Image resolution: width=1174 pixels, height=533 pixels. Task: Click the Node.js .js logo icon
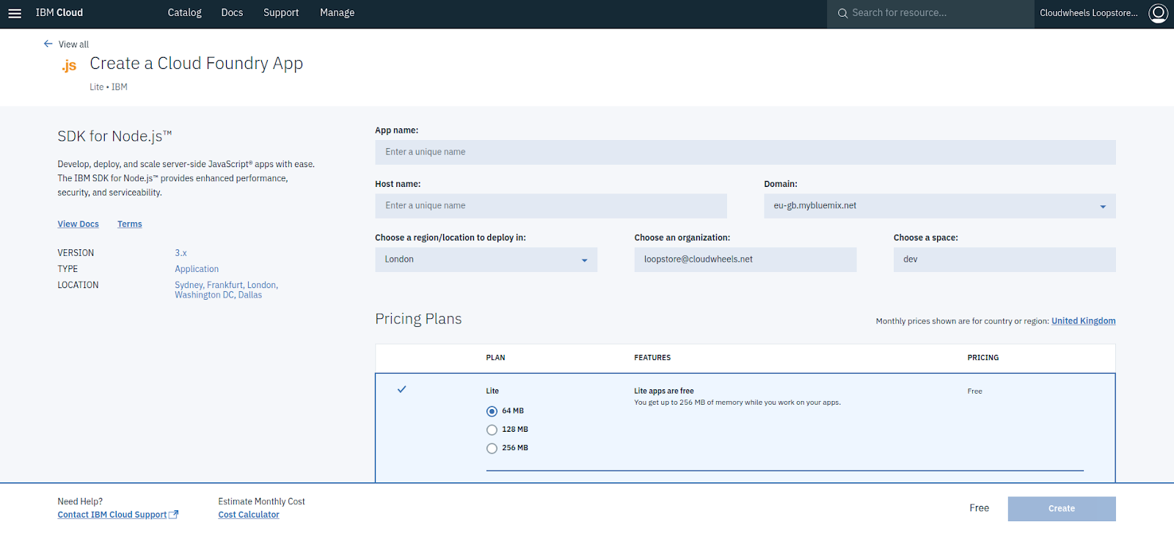click(x=69, y=65)
